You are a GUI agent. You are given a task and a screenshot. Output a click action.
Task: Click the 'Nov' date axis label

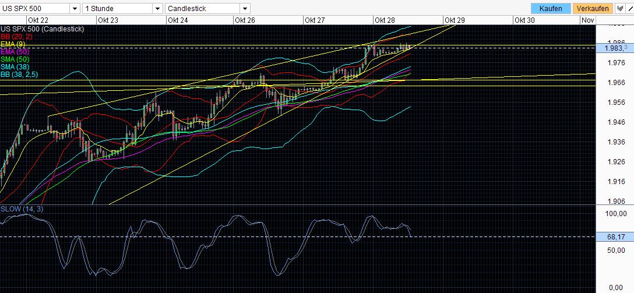[587, 20]
